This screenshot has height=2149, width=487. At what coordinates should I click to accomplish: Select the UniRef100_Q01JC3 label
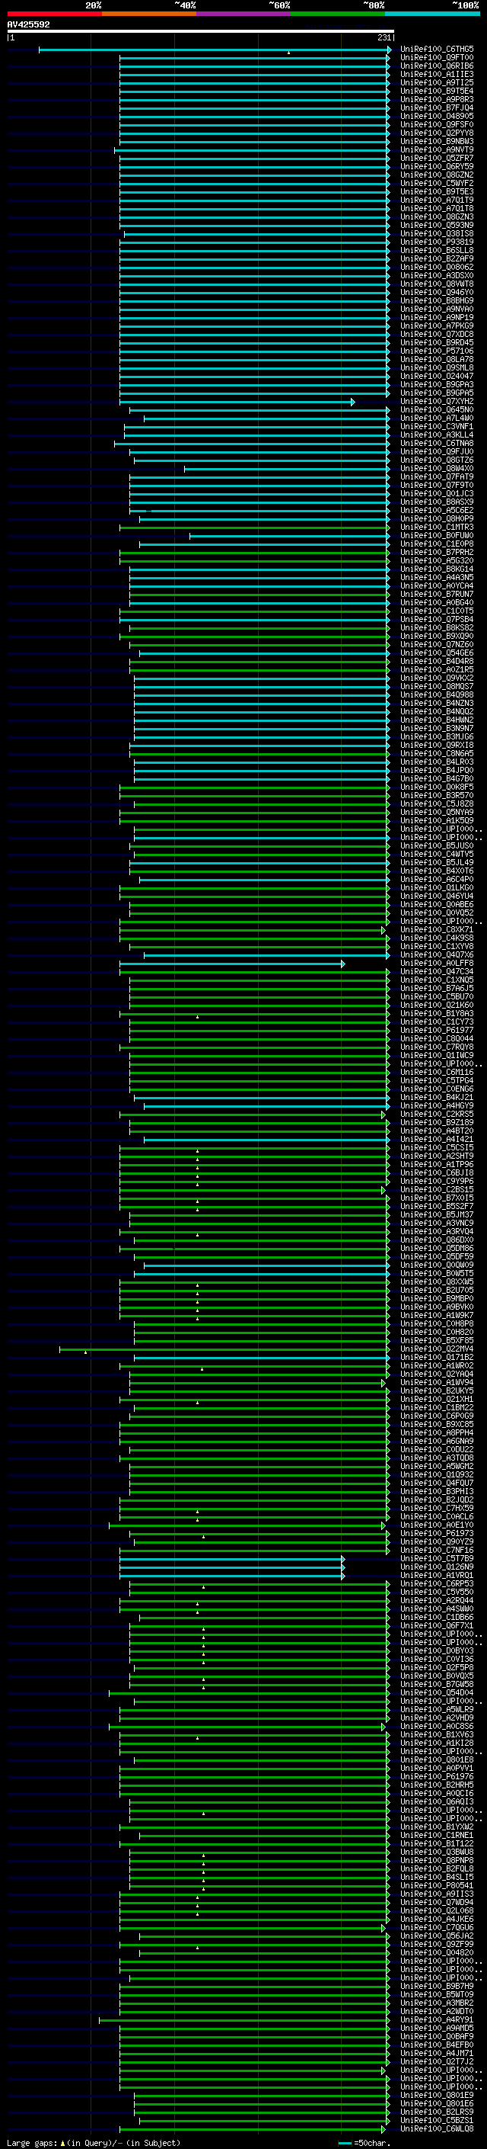(x=437, y=494)
